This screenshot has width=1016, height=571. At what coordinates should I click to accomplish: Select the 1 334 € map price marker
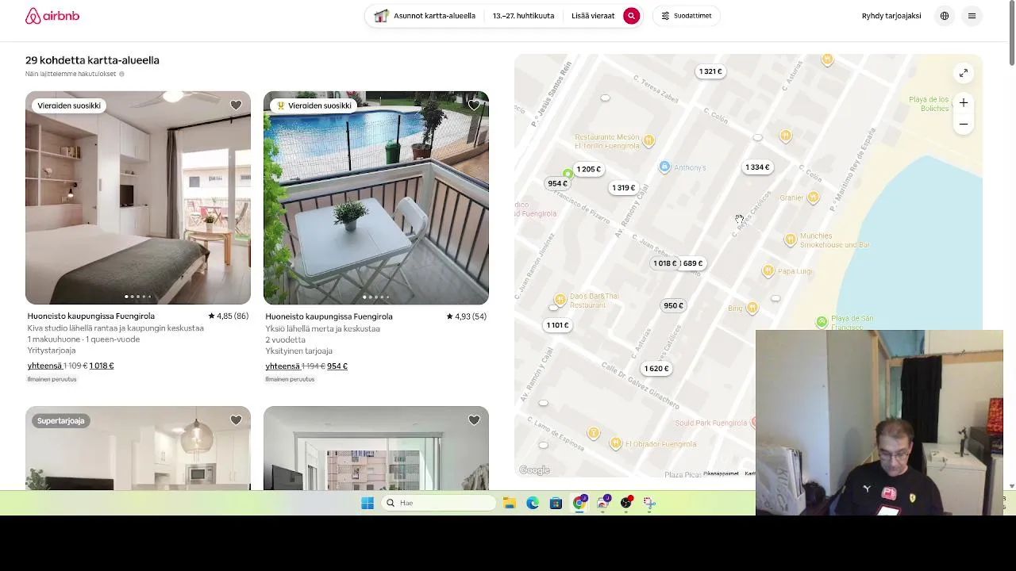756,167
